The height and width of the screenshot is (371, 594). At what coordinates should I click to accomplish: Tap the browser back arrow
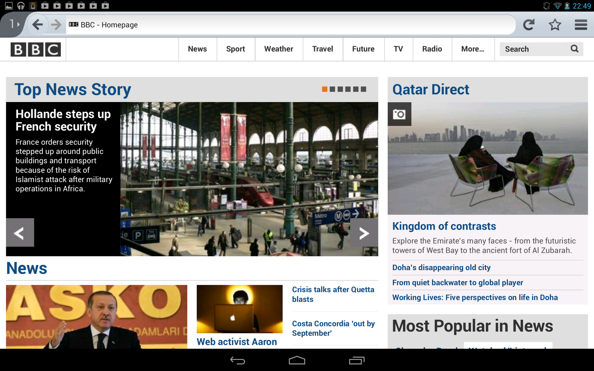37,24
